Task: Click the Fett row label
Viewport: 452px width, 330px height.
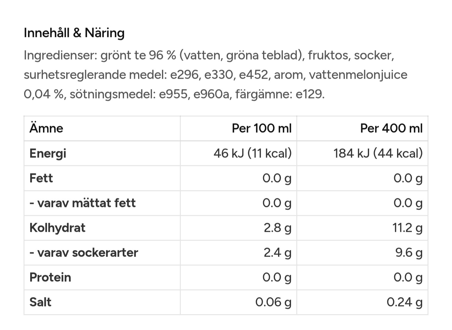Action: [41, 178]
